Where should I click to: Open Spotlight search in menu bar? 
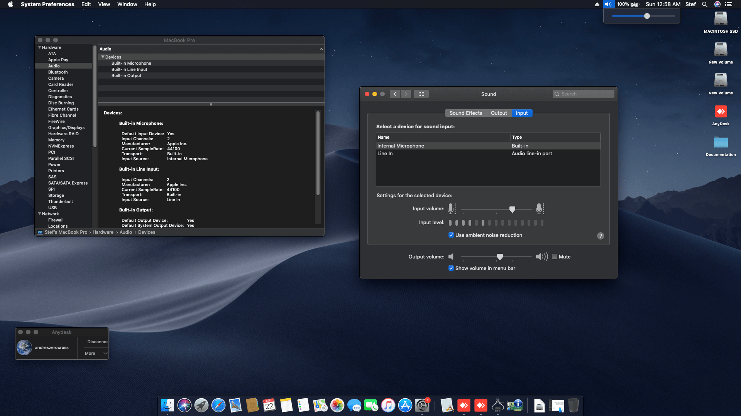click(x=705, y=4)
